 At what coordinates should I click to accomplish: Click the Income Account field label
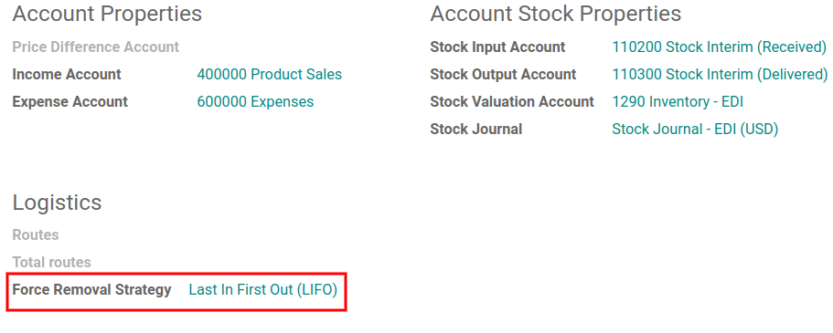point(67,74)
